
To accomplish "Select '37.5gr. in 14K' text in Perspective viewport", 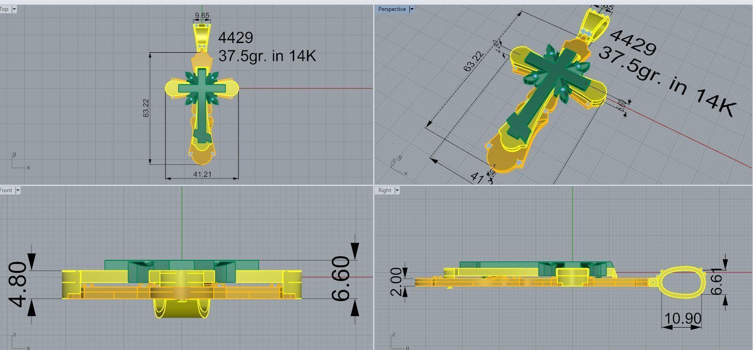I will point(667,81).
